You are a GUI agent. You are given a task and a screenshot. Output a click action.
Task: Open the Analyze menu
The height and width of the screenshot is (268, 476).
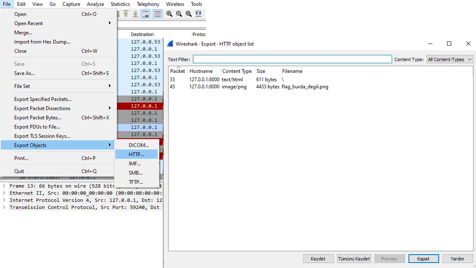[95, 4]
